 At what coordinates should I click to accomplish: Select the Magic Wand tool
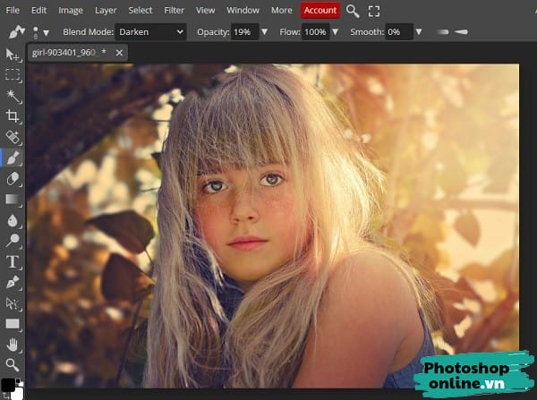tap(13, 96)
